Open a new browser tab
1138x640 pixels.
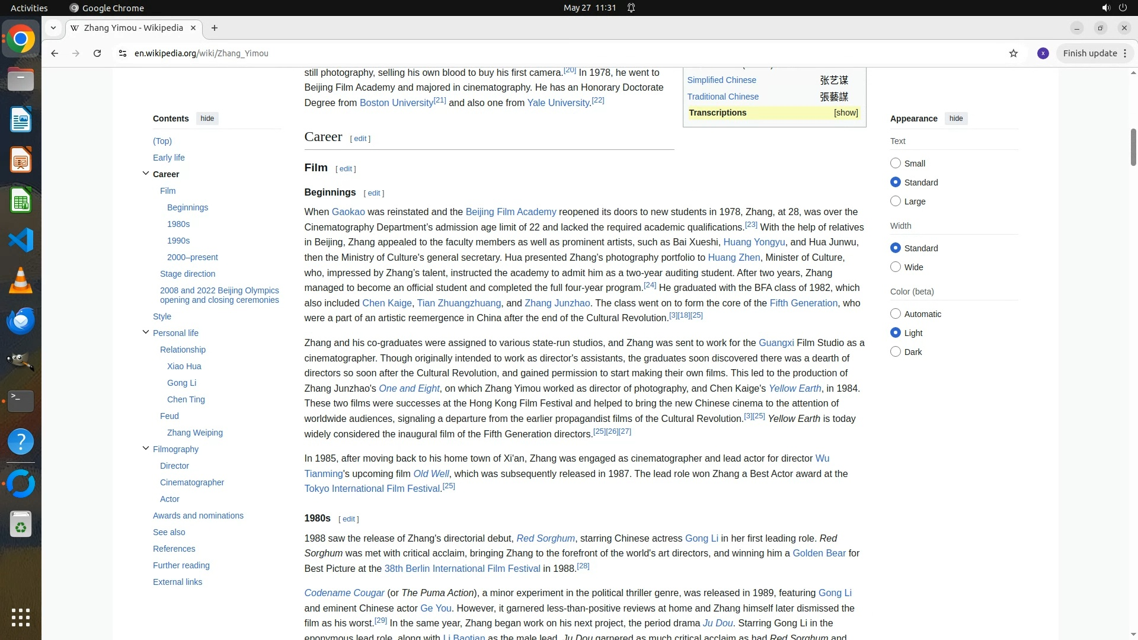[x=215, y=28]
